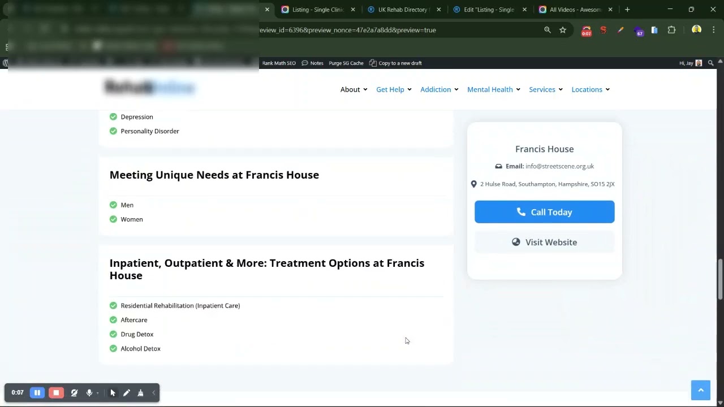Image resolution: width=724 pixels, height=407 pixels.
Task: Click the colored pencil extension icon
Action: tap(620, 30)
